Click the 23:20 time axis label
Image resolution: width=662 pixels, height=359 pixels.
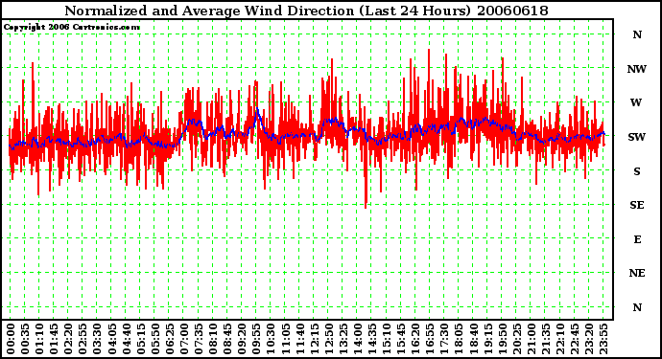tap(589, 339)
